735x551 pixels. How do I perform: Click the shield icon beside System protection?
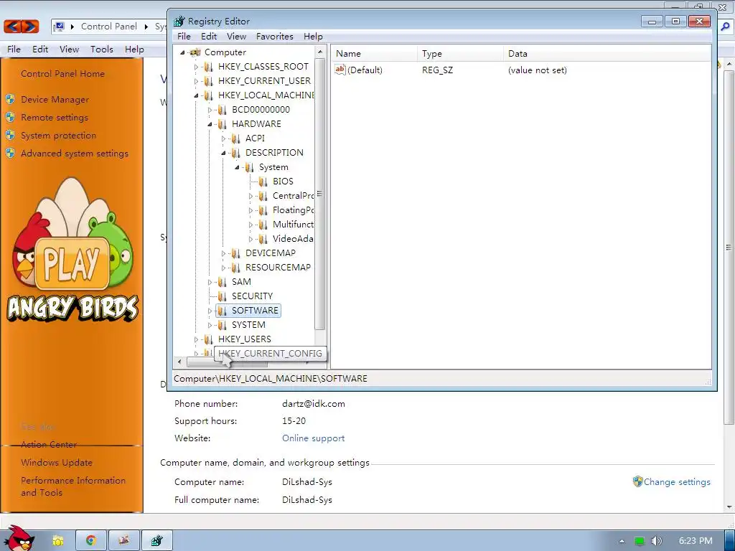(x=10, y=136)
